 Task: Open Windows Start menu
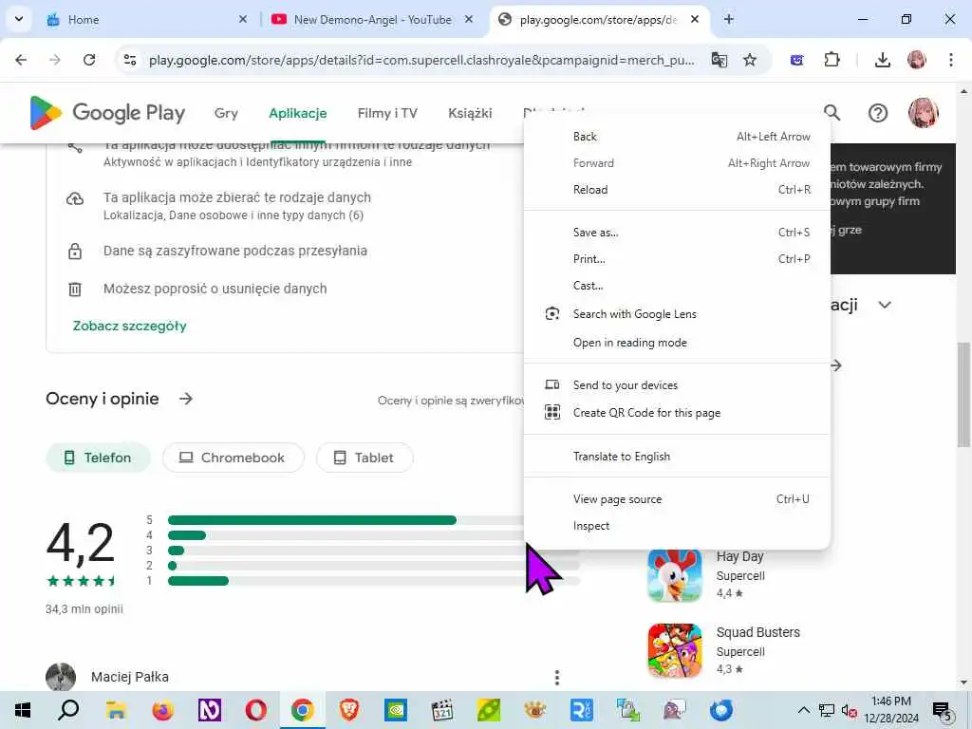click(x=23, y=710)
